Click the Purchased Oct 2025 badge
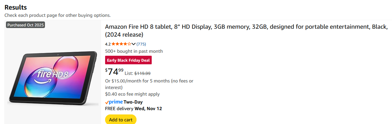 click(x=25, y=25)
